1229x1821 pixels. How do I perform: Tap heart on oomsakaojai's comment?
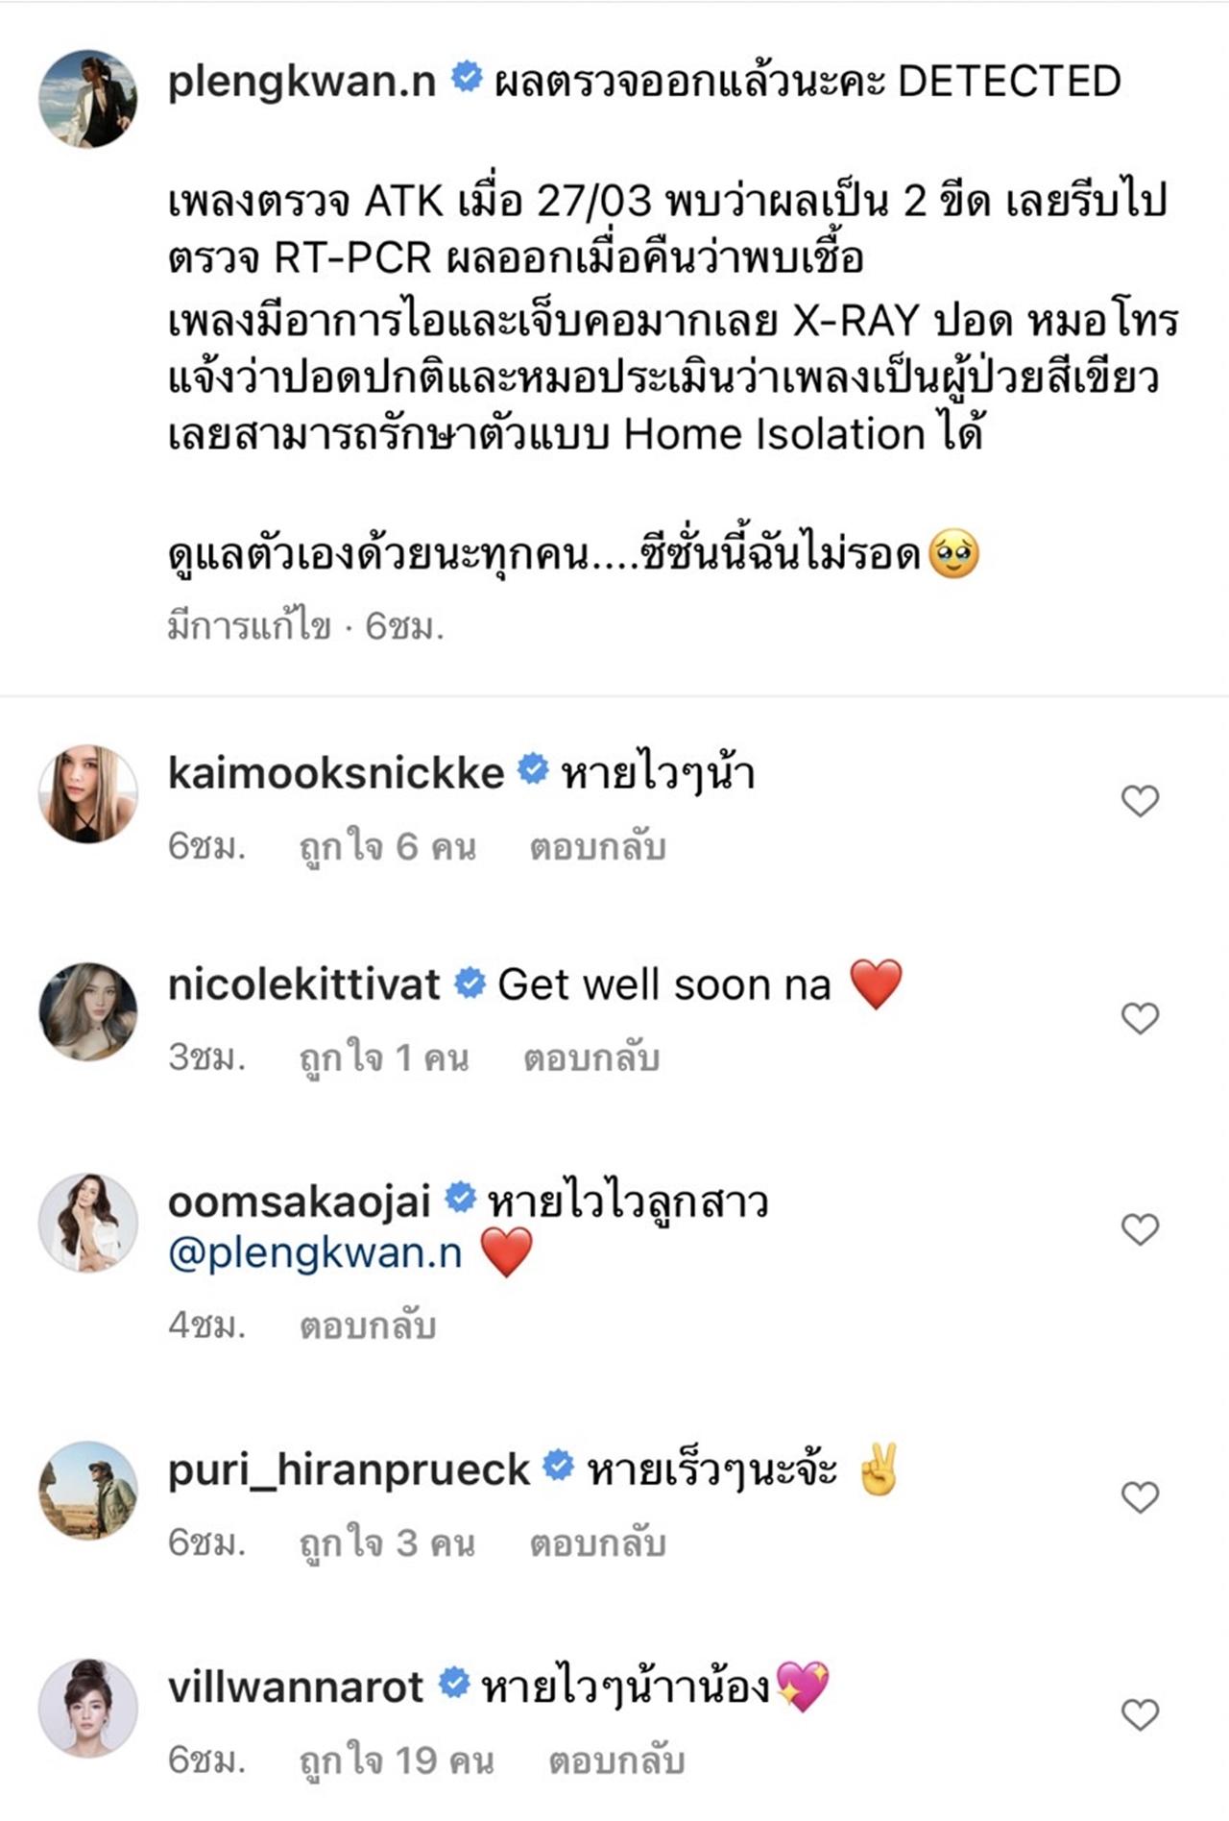[1140, 1229]
